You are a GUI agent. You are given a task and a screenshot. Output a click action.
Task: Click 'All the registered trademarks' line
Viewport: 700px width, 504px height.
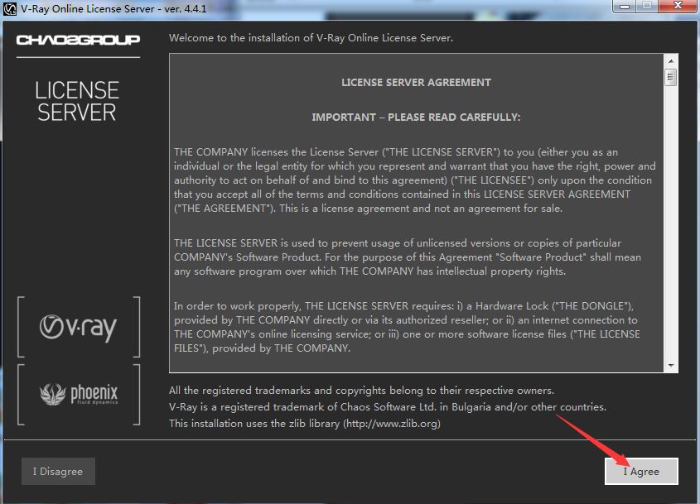tap(361, 391)
